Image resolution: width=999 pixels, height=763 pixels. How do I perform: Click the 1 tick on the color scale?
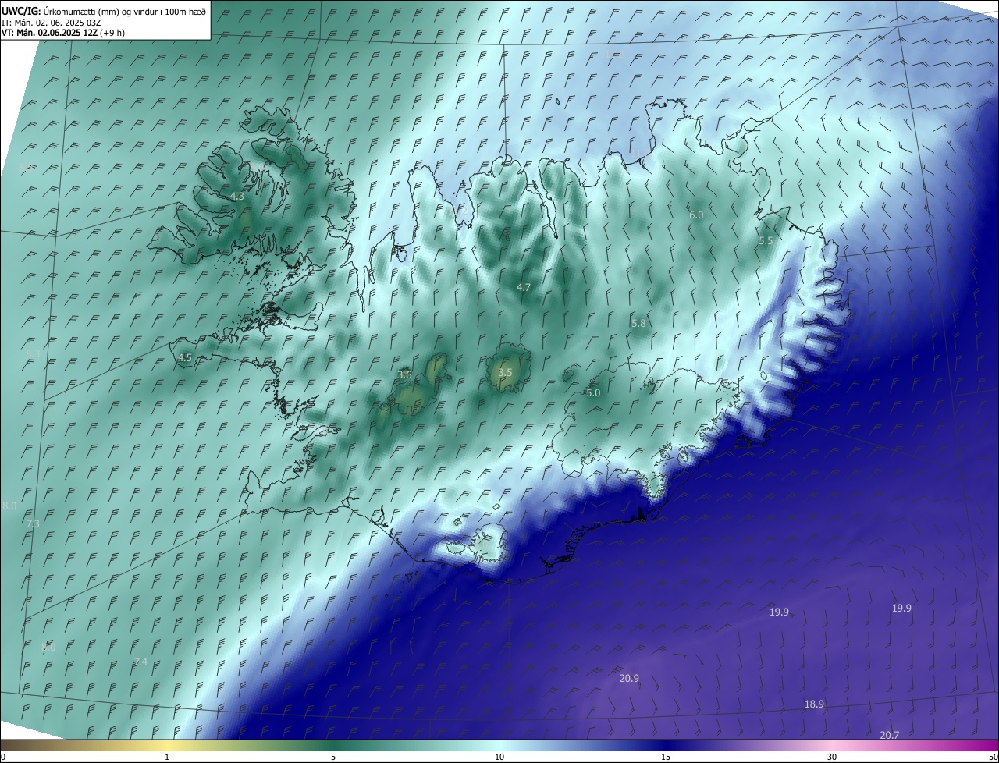click(167, 757)
